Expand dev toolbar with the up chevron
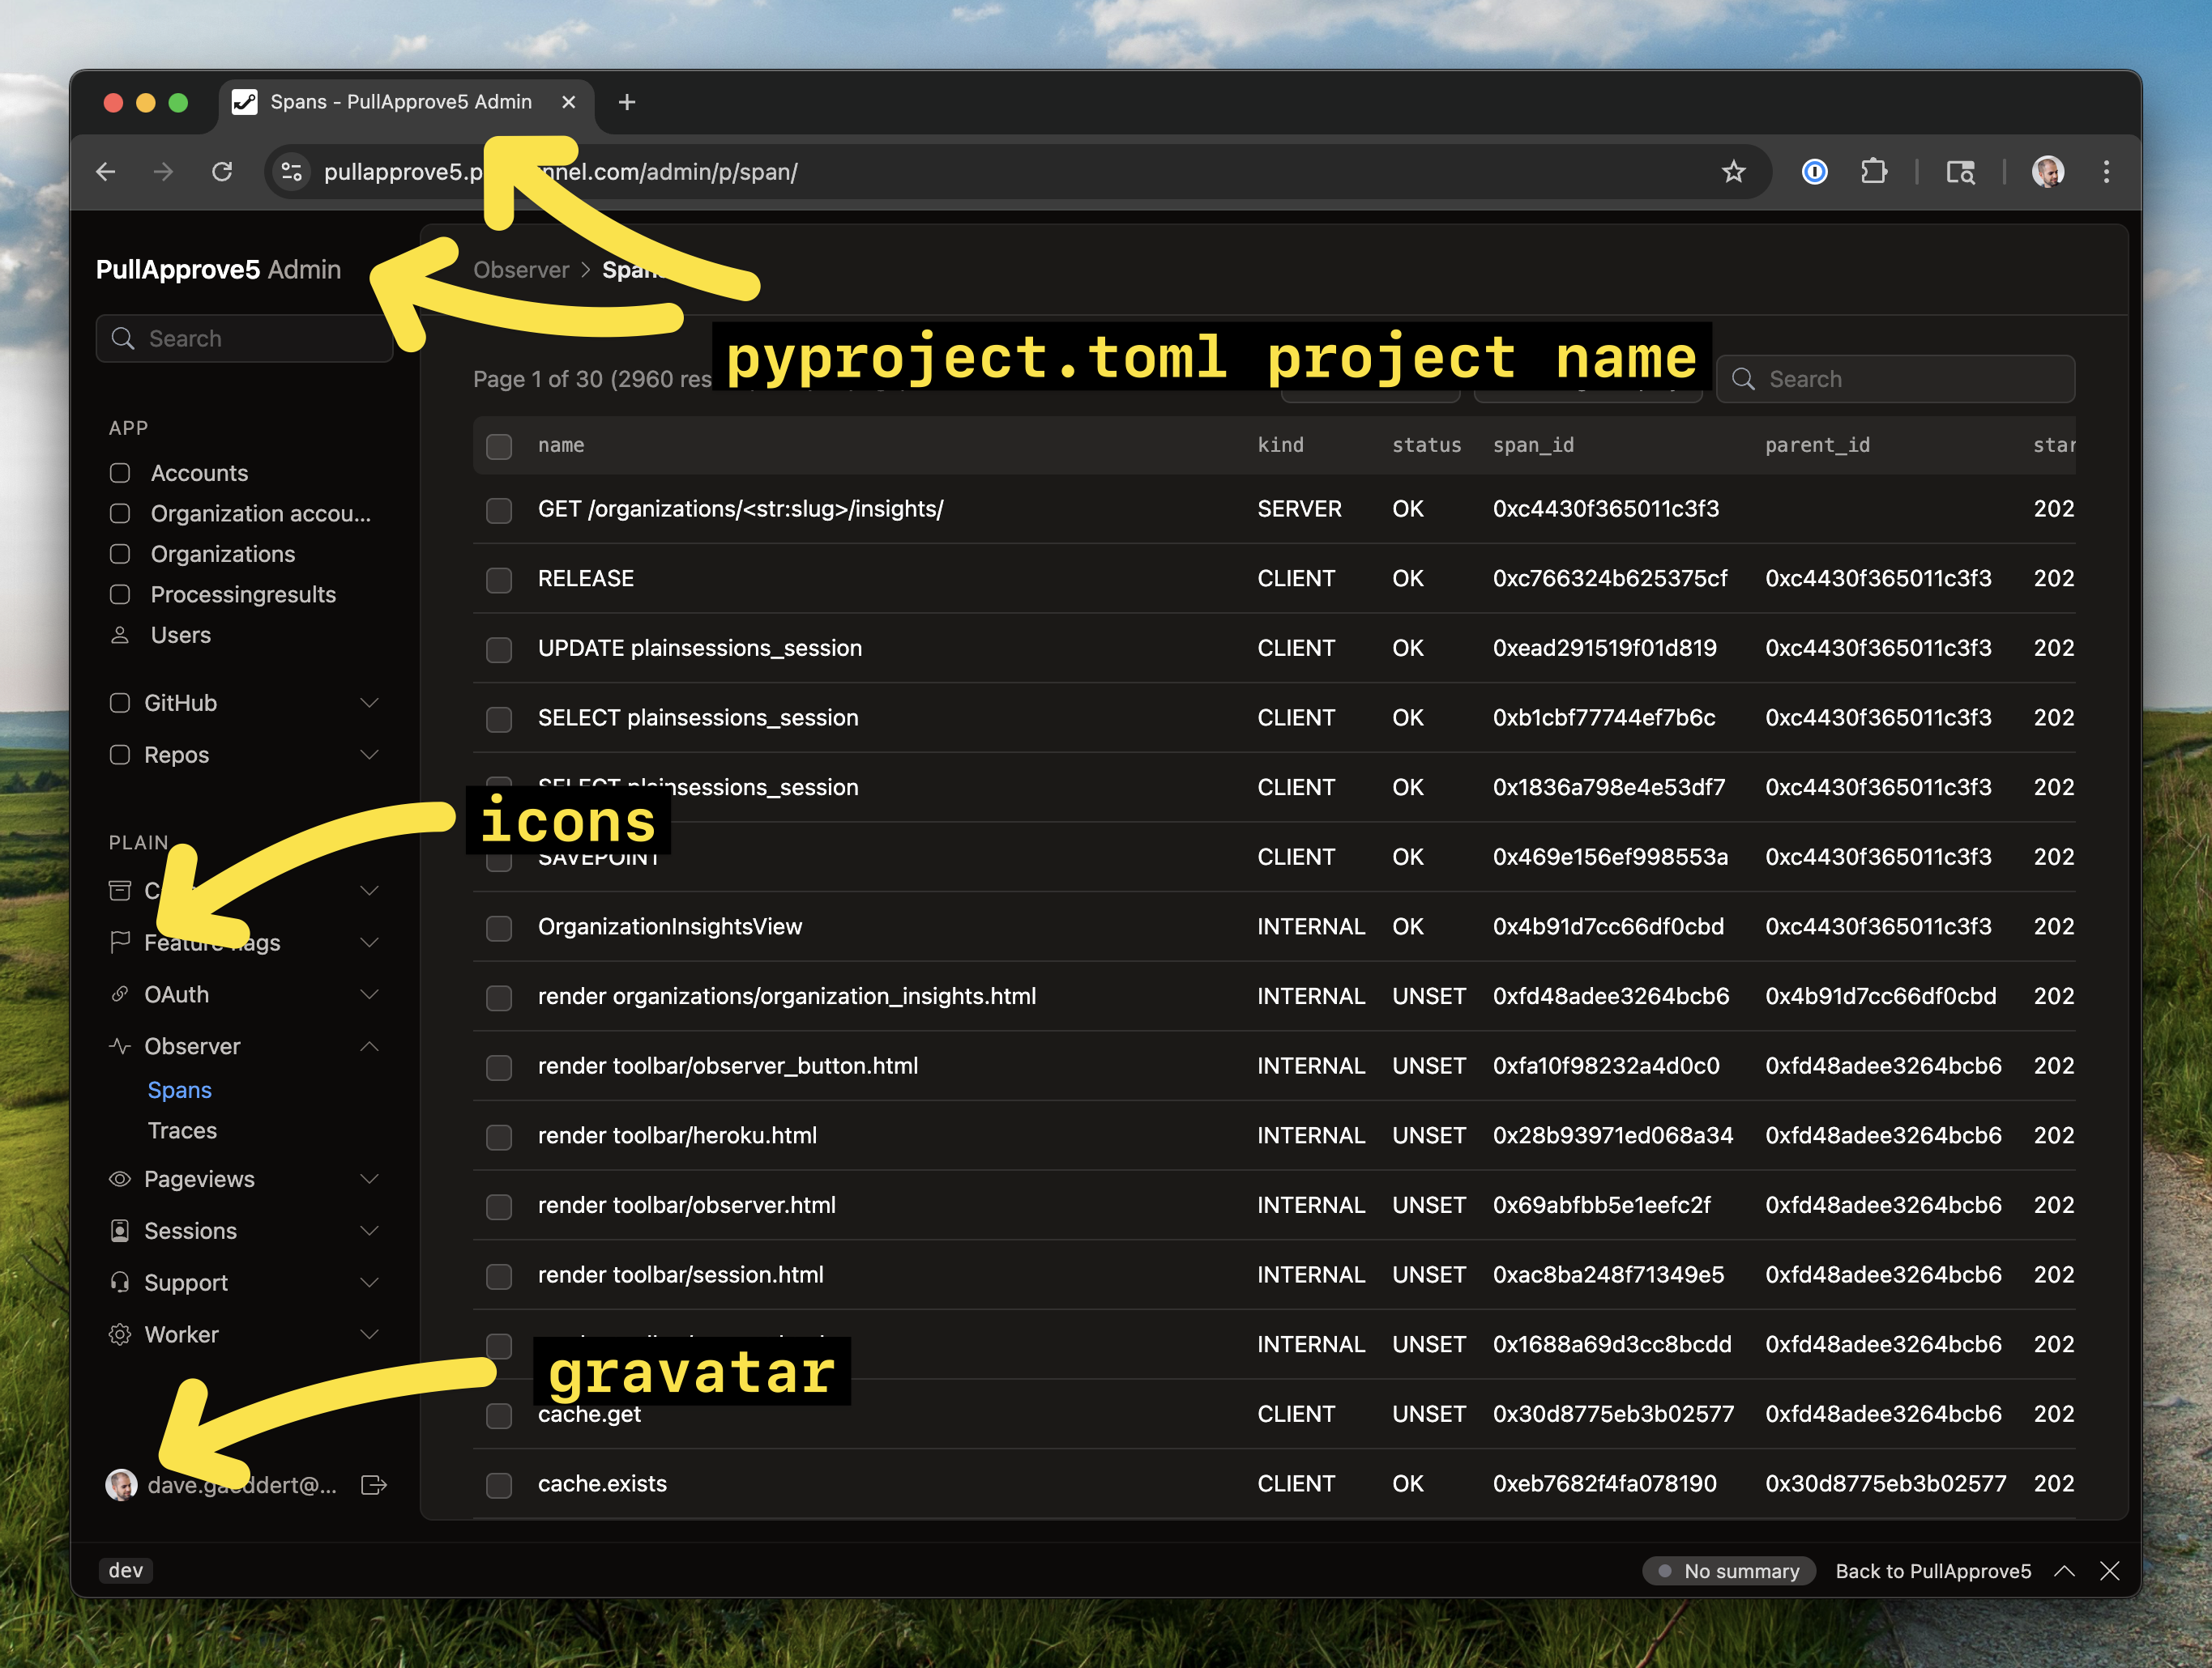2212x1668 pixels. tap(2064, 1571)
